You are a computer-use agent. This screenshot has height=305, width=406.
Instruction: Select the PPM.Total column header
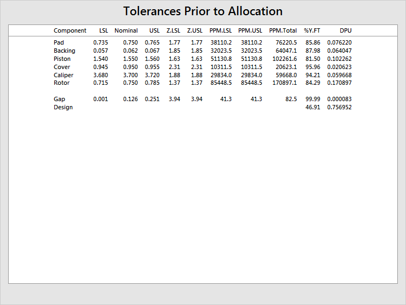(283, 30)
